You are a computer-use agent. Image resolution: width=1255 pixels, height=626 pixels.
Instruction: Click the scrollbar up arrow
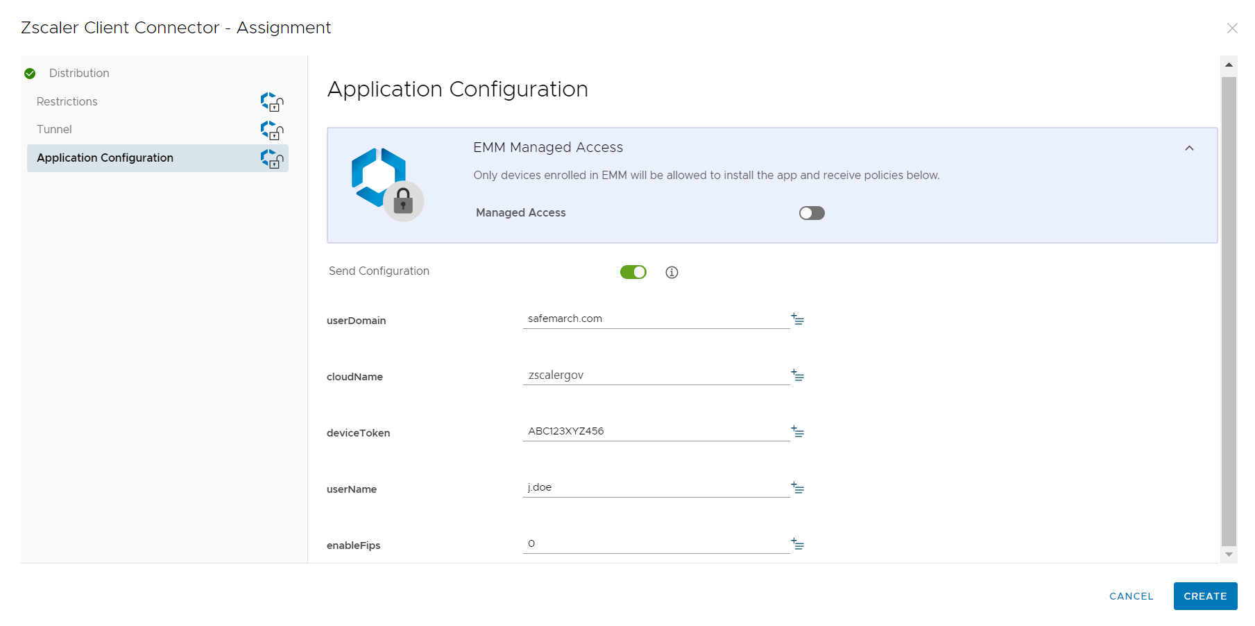pos(1229,65)
